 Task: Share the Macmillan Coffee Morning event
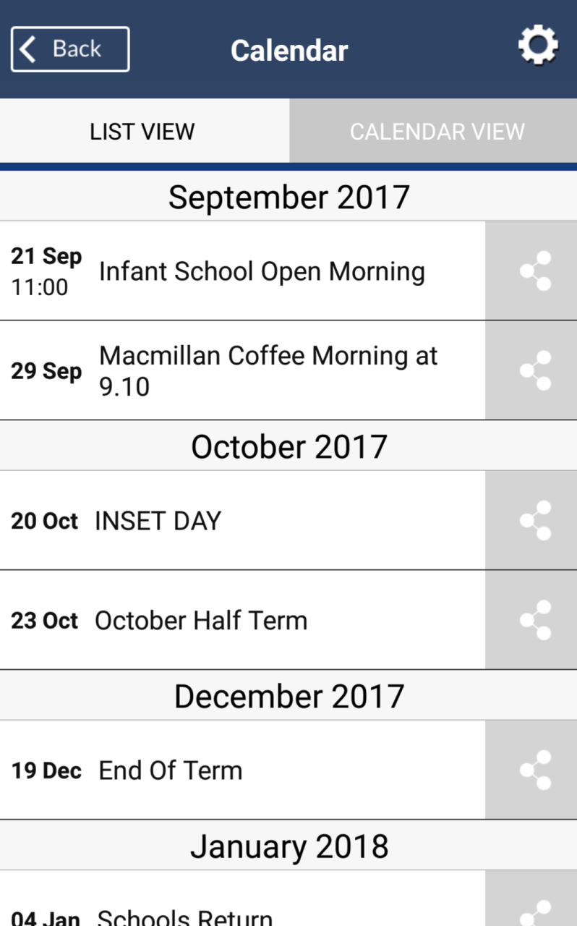click(x=531, y=370)
